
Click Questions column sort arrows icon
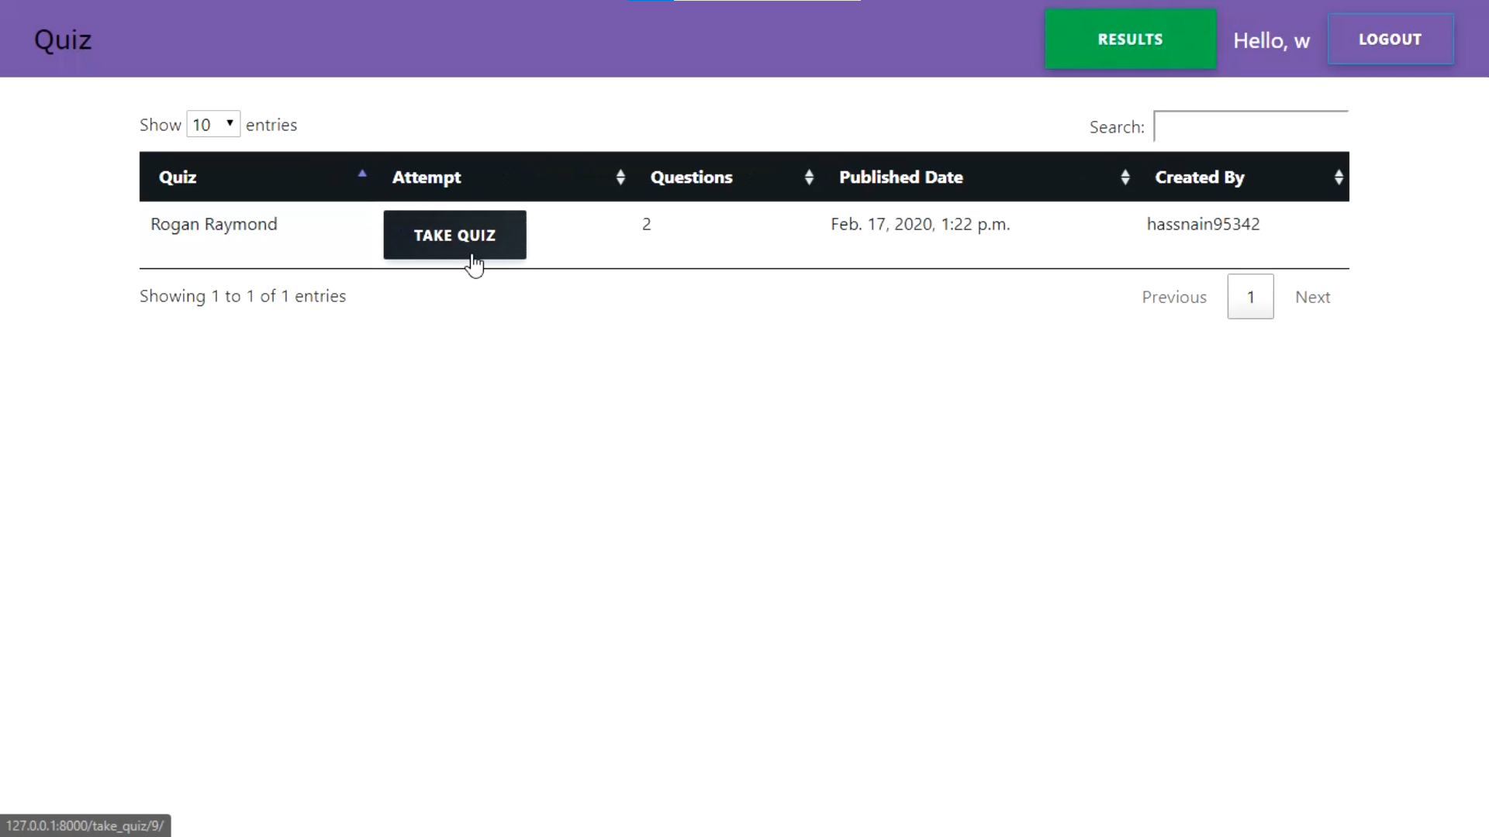(808, 177)
